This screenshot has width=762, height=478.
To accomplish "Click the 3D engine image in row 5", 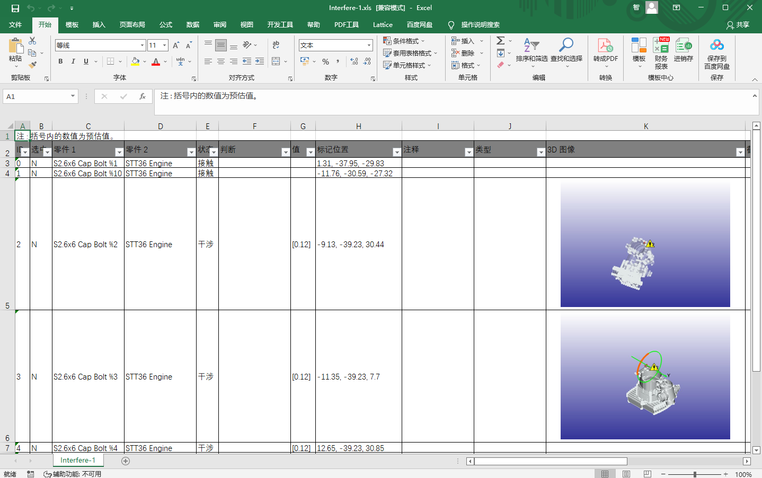I will (x=645, y=245).
